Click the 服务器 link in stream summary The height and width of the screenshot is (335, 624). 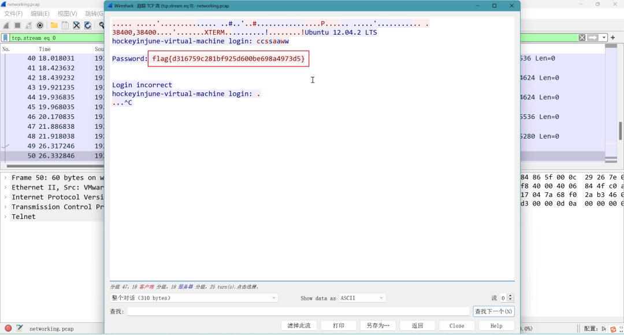[185, 286]
